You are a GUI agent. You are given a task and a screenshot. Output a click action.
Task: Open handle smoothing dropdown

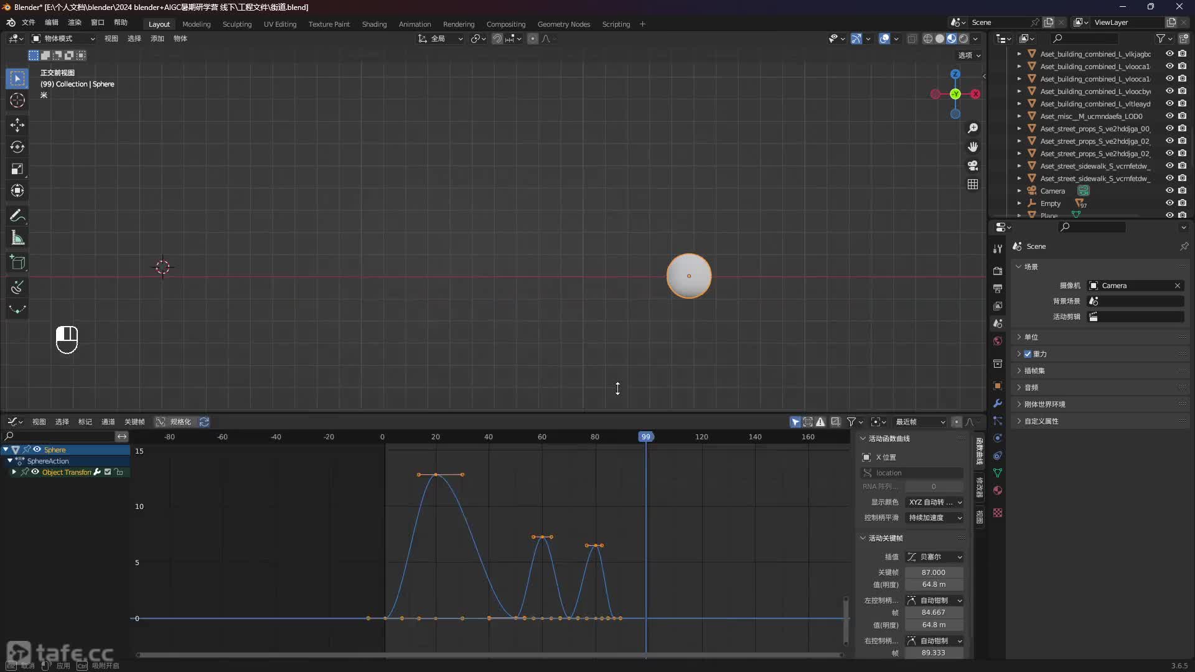click(934, 518)
